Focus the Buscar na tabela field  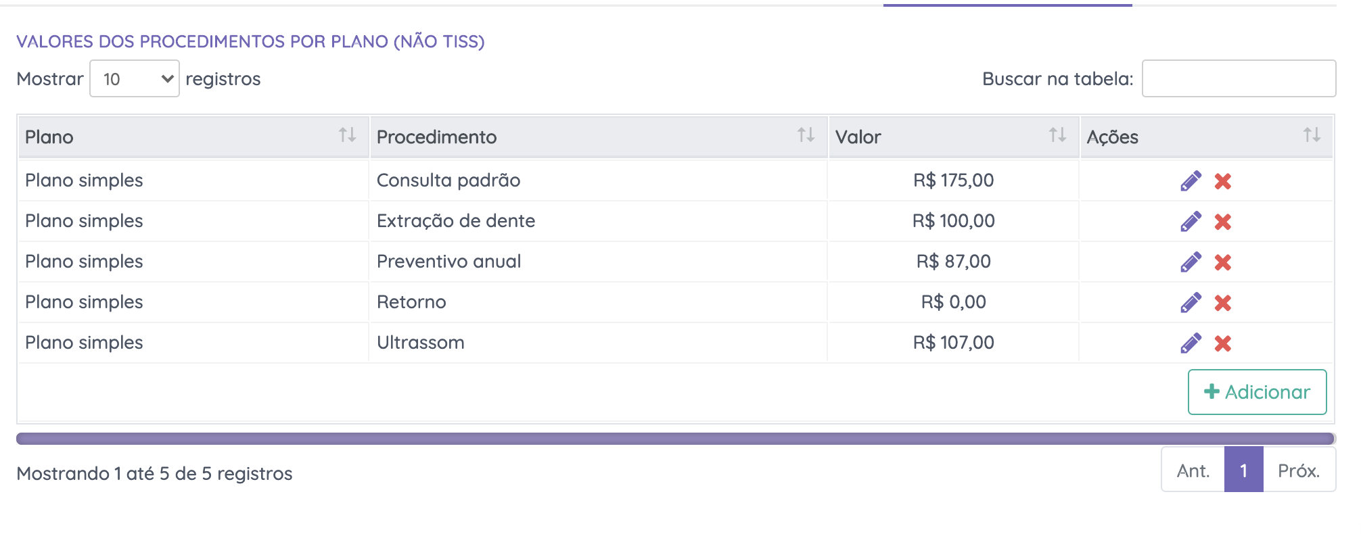(1239, 78)
